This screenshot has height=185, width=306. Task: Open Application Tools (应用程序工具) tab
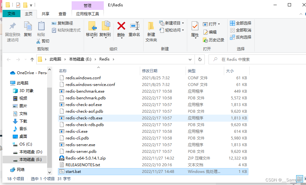pos(88,14)
